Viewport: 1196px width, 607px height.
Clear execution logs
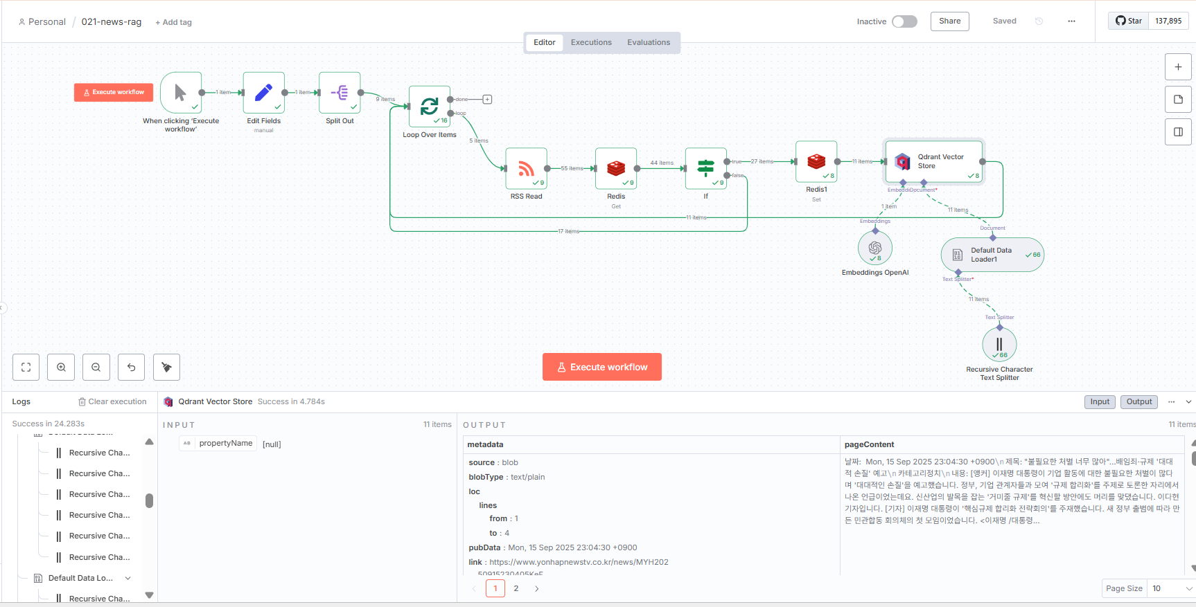tap(112, 401)
